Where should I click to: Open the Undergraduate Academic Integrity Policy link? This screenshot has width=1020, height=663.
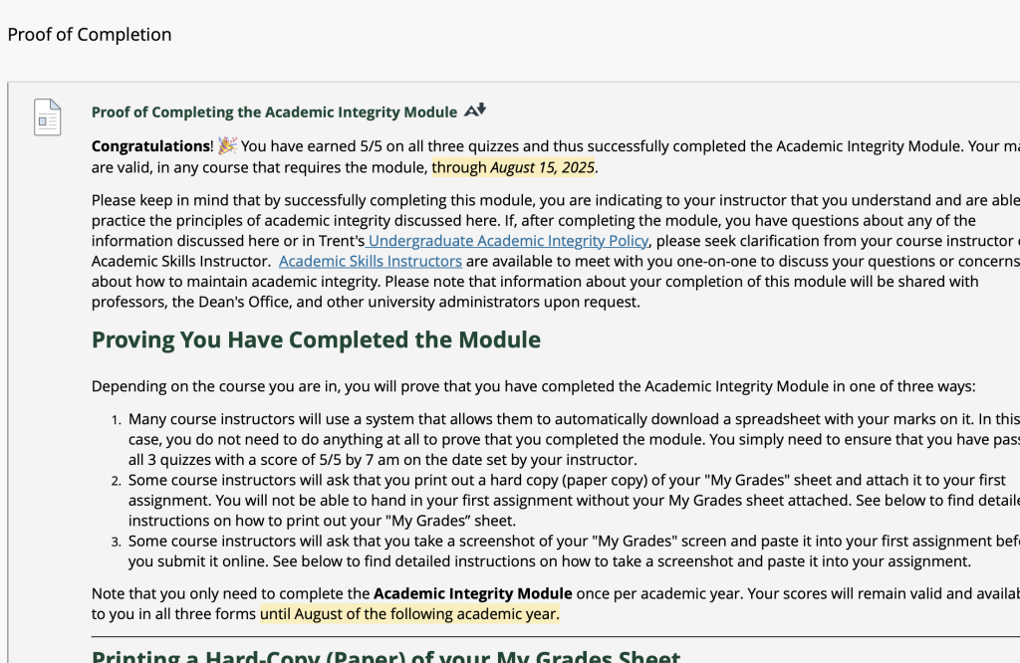507,241
